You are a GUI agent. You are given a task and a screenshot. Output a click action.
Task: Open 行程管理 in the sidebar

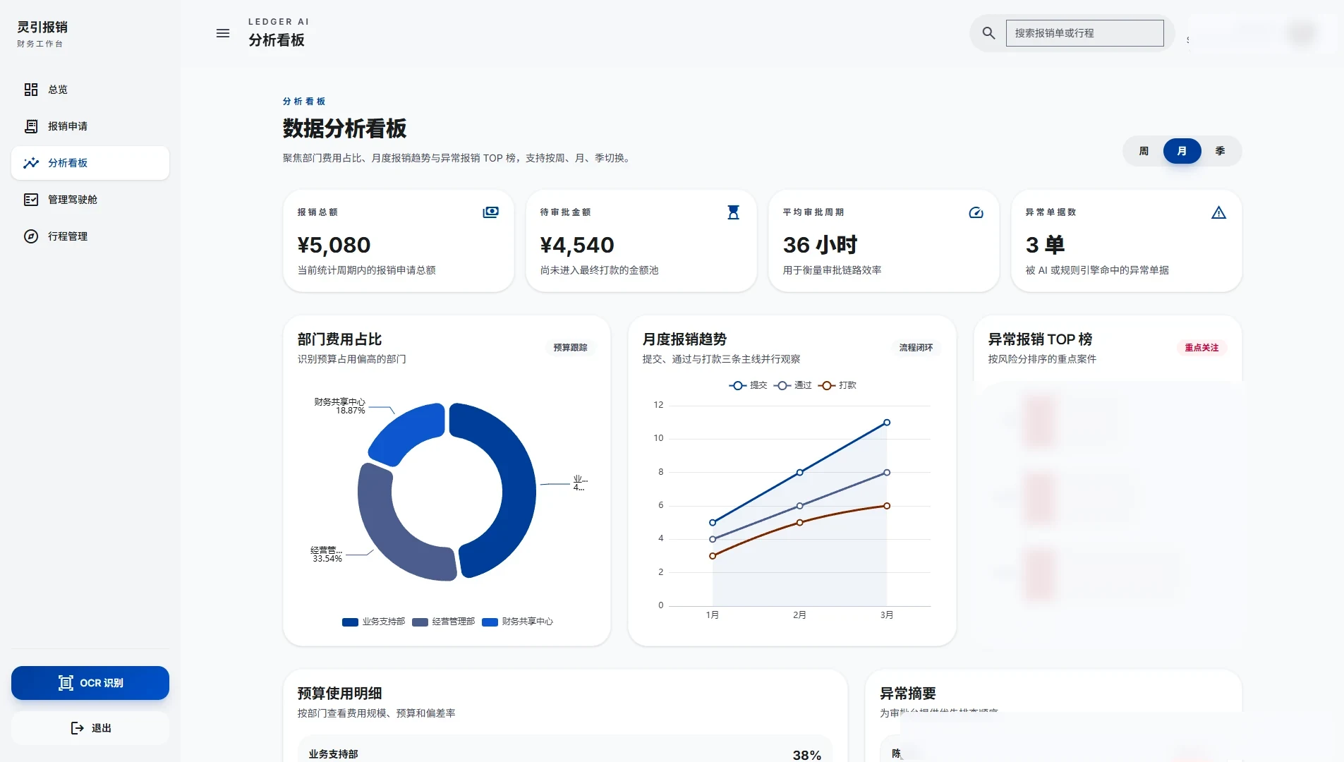point(90,236)
